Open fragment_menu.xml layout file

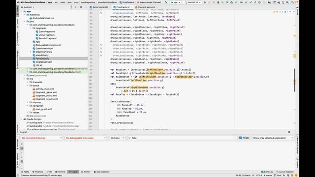(46, 96)
